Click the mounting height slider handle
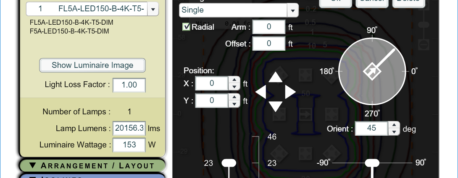Viewport: 458px width, 178px height. (229, 163)
